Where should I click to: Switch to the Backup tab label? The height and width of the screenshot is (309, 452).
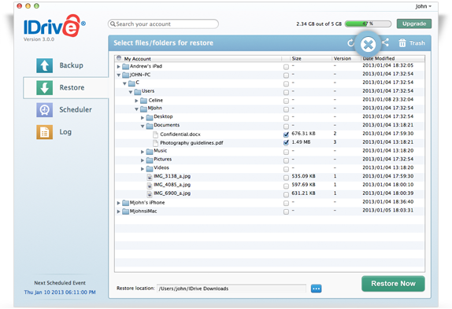pos(71,65)
